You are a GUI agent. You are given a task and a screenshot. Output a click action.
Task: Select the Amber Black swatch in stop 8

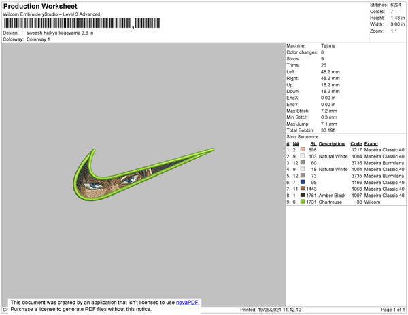[303, 195]
